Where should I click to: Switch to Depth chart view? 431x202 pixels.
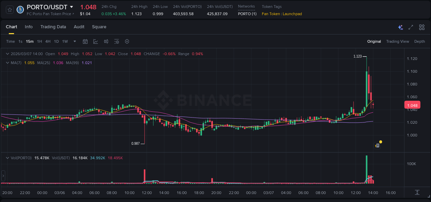pos(419,41)
